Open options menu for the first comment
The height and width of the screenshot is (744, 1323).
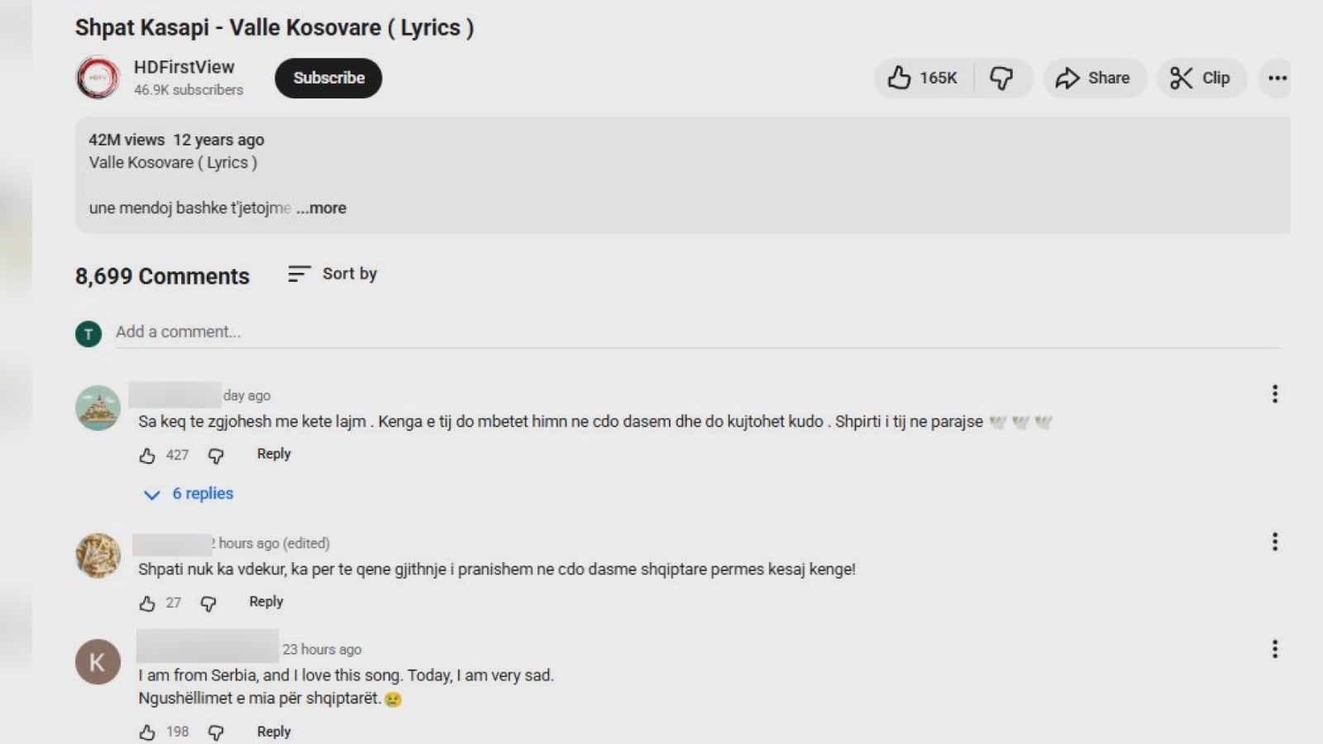click(x=1274, y=394)
